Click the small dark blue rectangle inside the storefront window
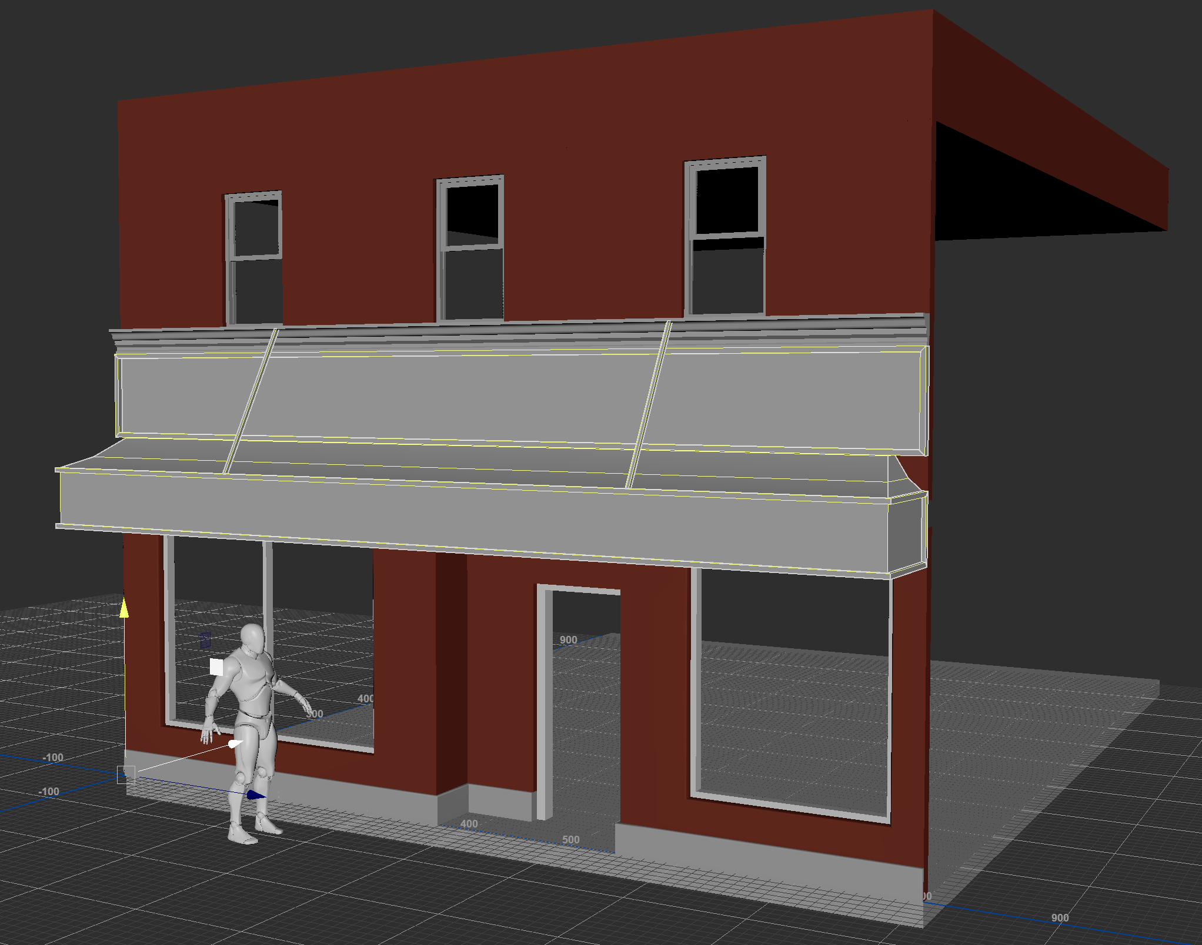The image size is (1202, 945). pos(205,640)
